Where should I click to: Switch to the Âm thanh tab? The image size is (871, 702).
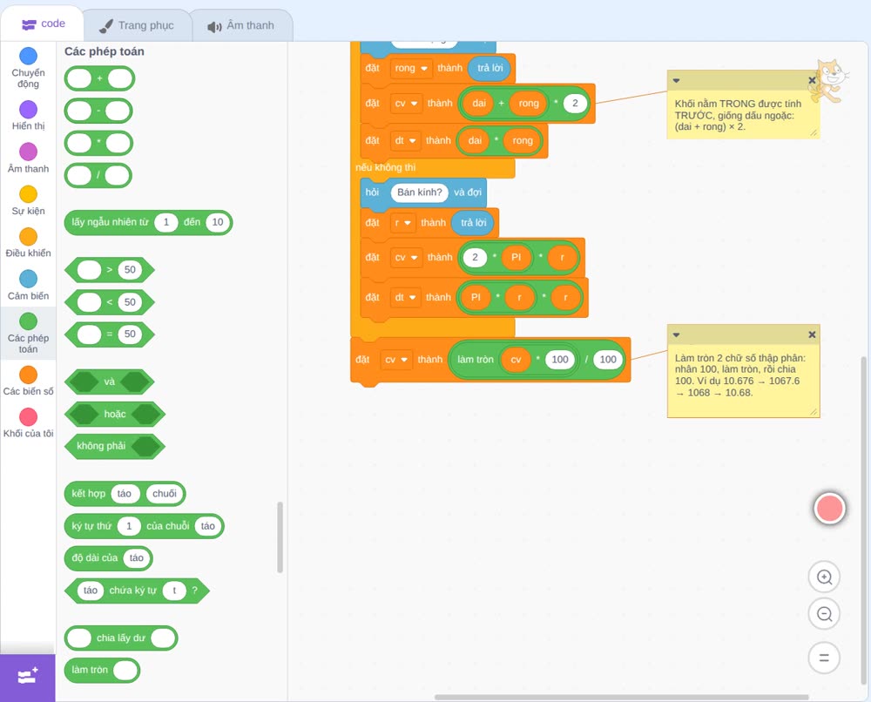(x=241, y=25)
